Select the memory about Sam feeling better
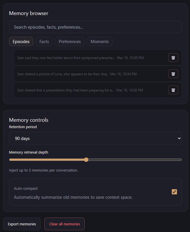Image resolution: width=190 pixels, height=232 pixels. pos(87,58)
